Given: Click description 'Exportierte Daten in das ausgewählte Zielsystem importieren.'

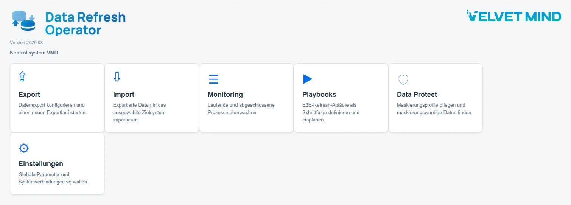Looking at the screenshot, I should coord(140,112).
